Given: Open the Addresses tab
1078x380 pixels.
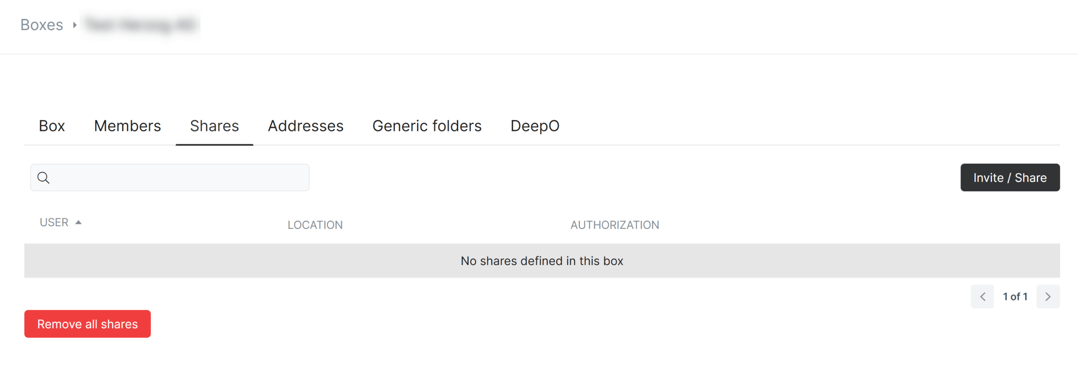Looking at the screenshot, I should (x=306, y=126).
